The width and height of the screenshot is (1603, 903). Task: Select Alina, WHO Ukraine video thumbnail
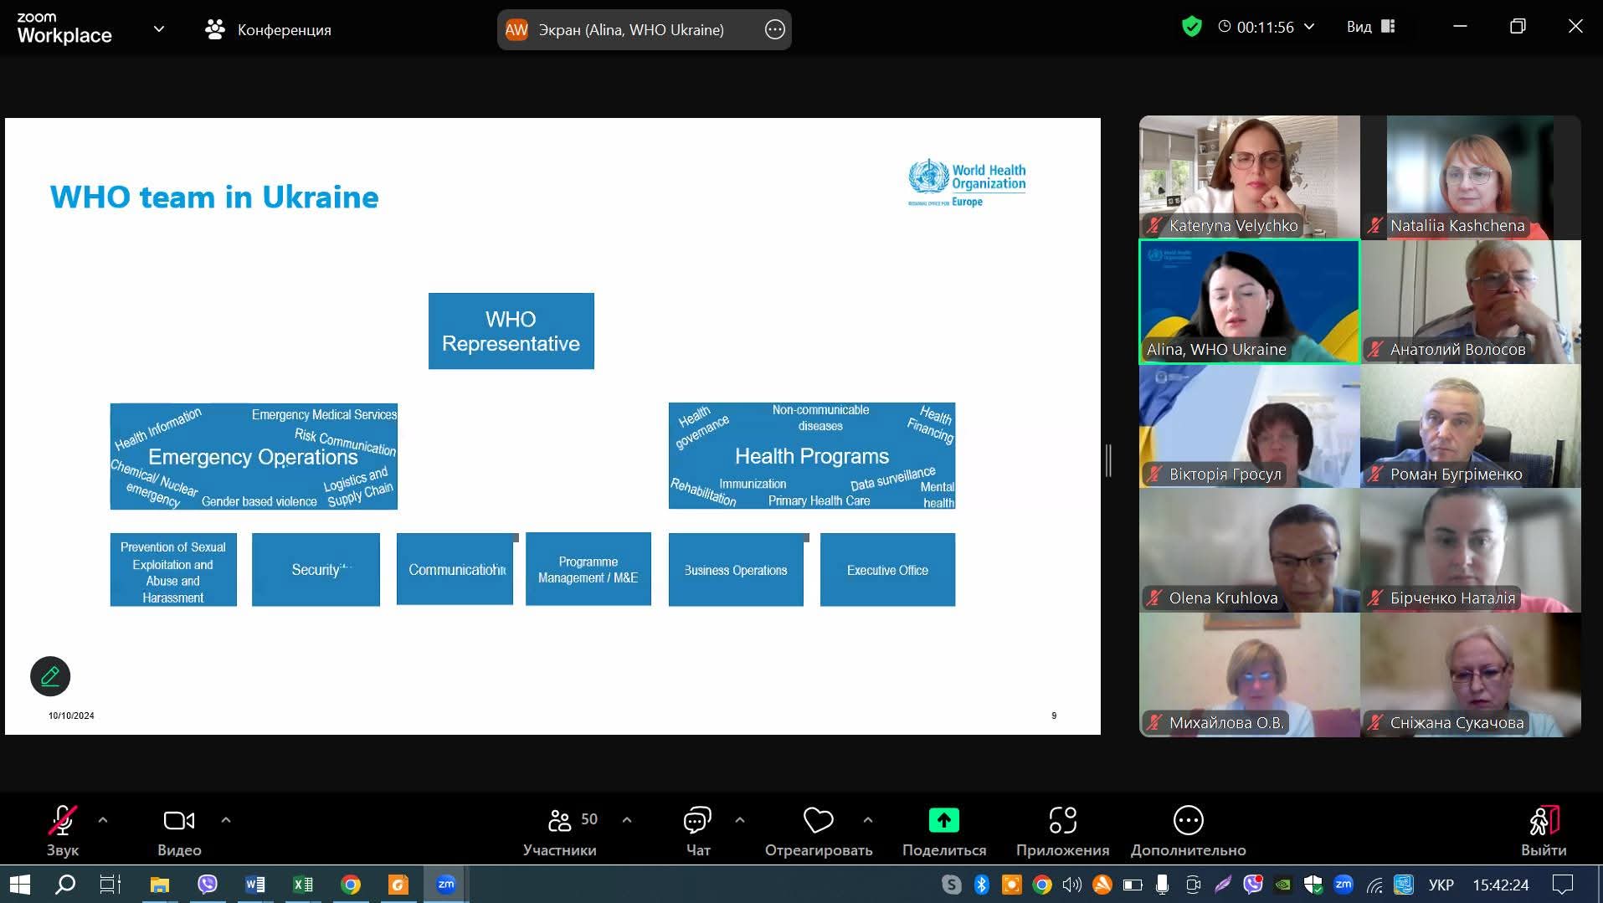[x=1249, y=302]
